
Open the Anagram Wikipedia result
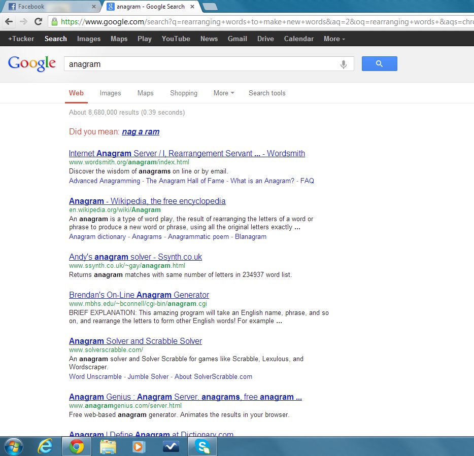(x=147, y=201)
